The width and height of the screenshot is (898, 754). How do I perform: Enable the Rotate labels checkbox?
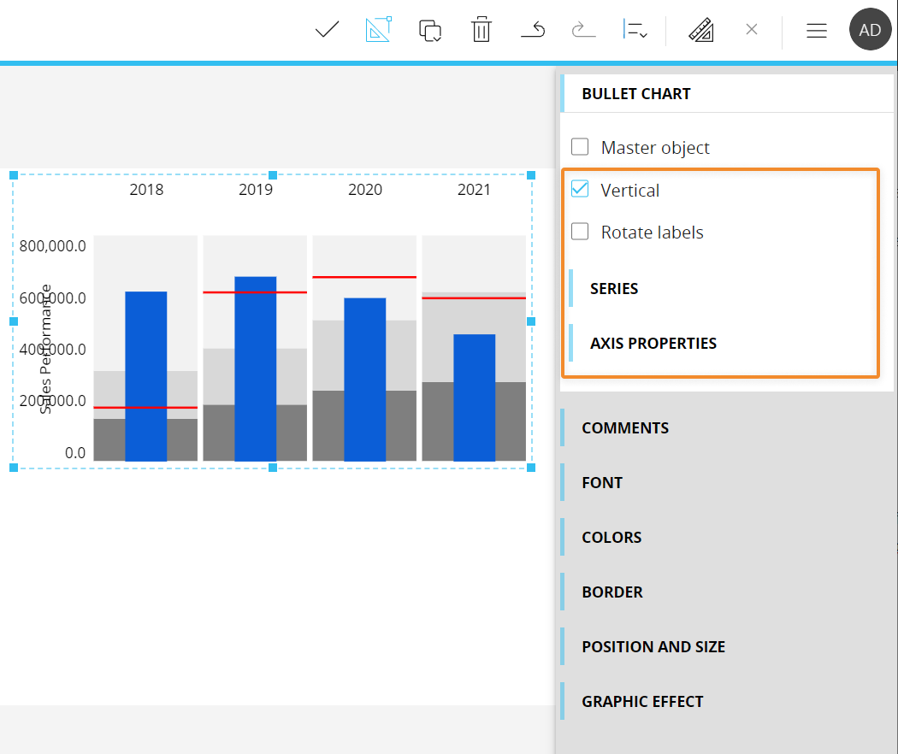[580, 232]
